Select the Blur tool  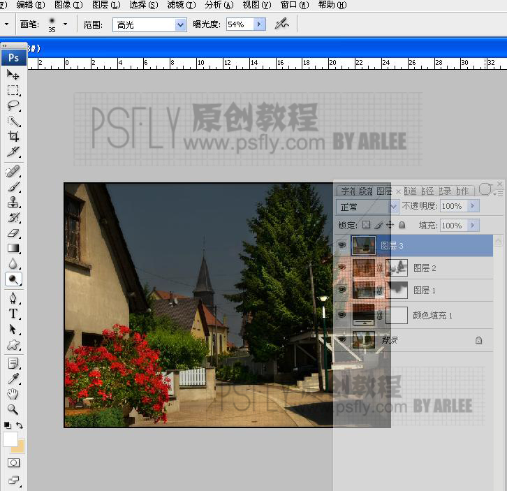13,263
